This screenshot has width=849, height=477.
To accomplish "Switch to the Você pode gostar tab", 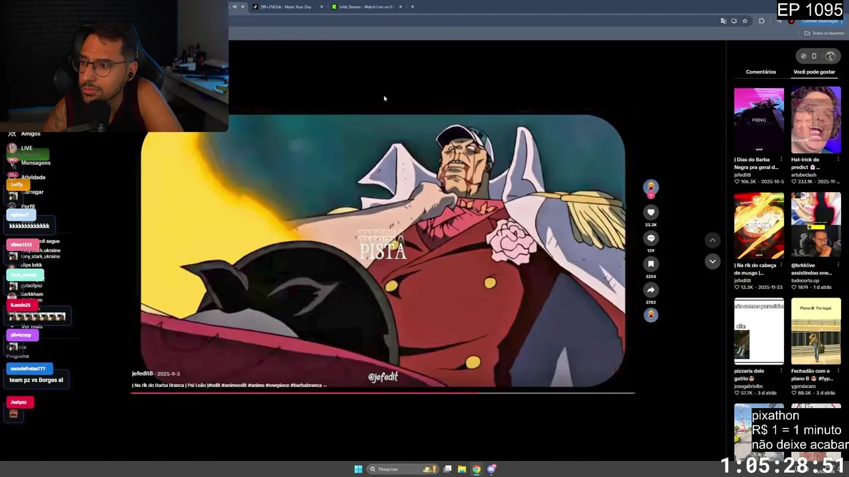I will point(815,72).
